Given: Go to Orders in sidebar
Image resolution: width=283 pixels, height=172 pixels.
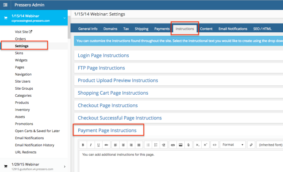Looking at the screenshot, I should (20, 39).
